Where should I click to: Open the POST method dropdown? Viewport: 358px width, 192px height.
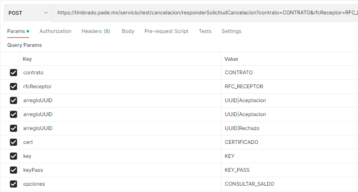28,13
